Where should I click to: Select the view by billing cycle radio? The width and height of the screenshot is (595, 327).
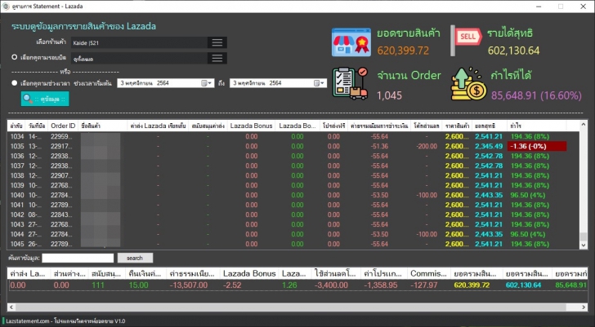click(15, 57)
